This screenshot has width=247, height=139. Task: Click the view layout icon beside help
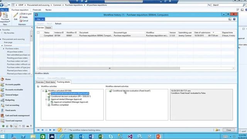pos(230,19)
